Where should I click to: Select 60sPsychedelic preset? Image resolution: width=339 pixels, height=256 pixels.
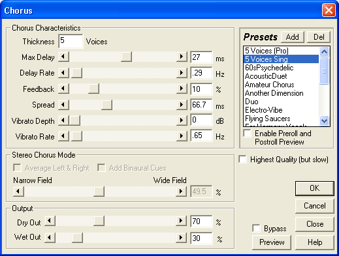click(x=282, y=68)
